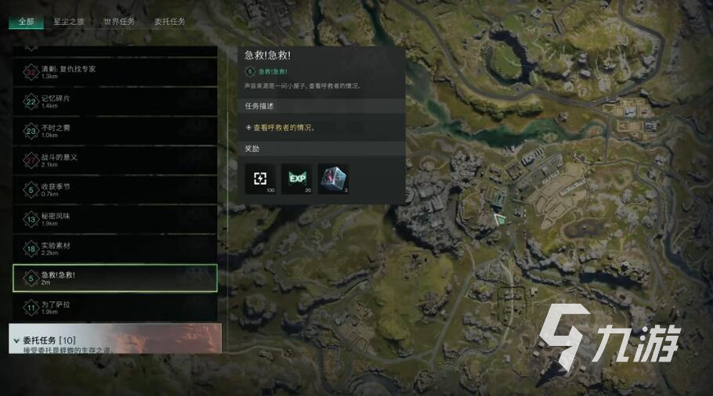Click the green player marker on map
Image resolution: width=713 pixels, height=396 pixels.
500,220
